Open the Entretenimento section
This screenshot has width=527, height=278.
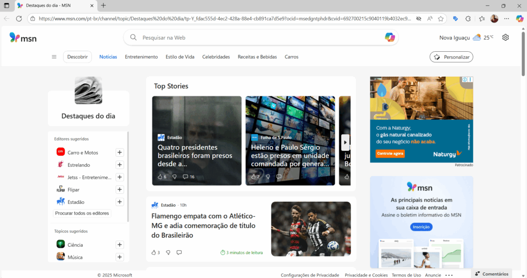coord(141,57)
